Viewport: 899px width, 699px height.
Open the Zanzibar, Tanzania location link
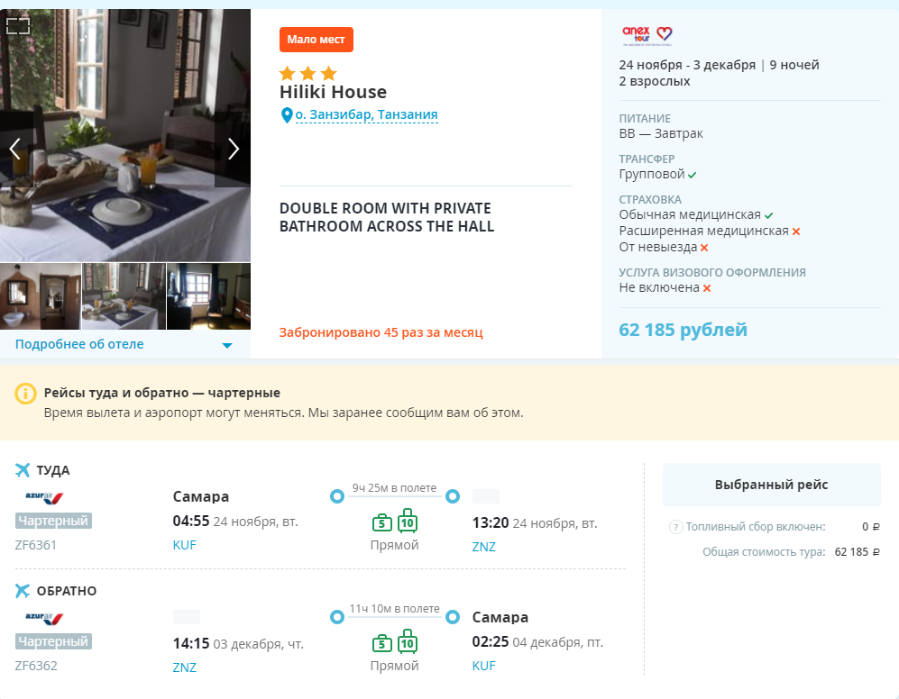366,114
